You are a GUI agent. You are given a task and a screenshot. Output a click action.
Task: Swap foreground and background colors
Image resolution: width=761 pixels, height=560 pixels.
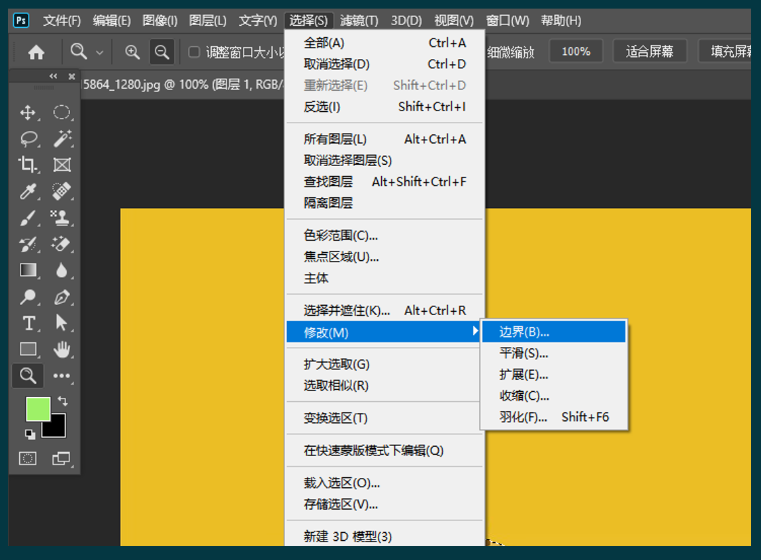(62, 401)
